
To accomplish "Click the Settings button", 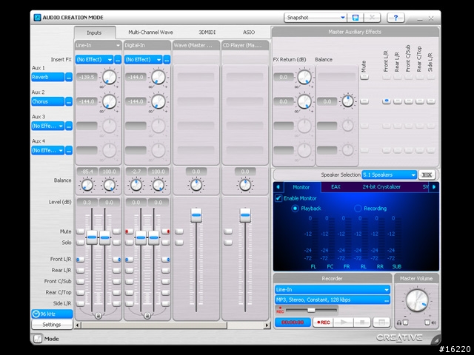I will [x=52, y=325].
